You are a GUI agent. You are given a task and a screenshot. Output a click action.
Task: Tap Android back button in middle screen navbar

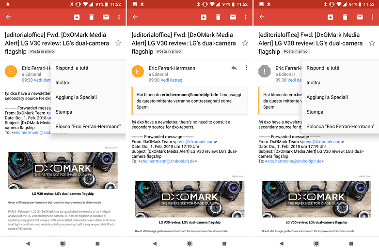[x=155, y=244]
